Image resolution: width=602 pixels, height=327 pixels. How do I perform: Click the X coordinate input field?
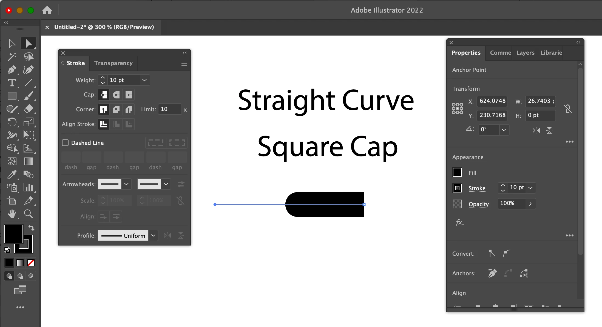(x=492, y=101)
